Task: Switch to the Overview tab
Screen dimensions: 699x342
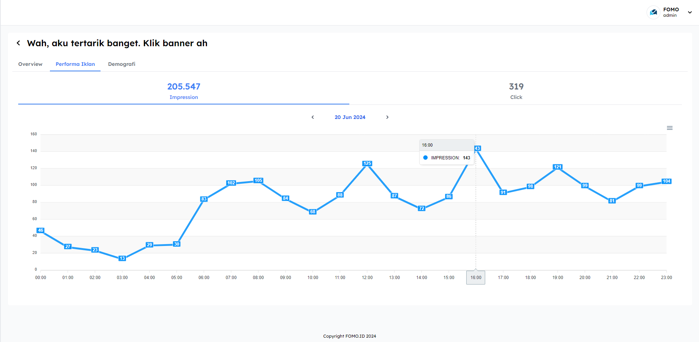Action: pyautogui.click(x=30, y=64)
